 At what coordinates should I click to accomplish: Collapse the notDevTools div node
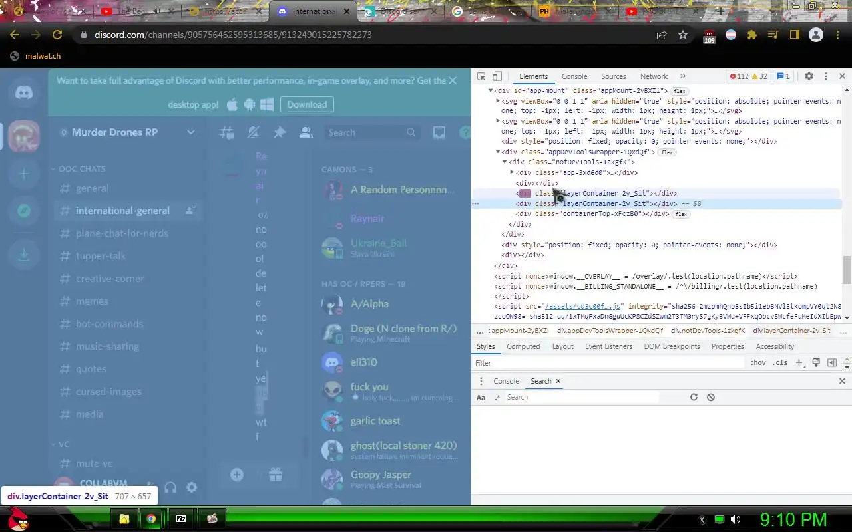click(x=505, y=162)
